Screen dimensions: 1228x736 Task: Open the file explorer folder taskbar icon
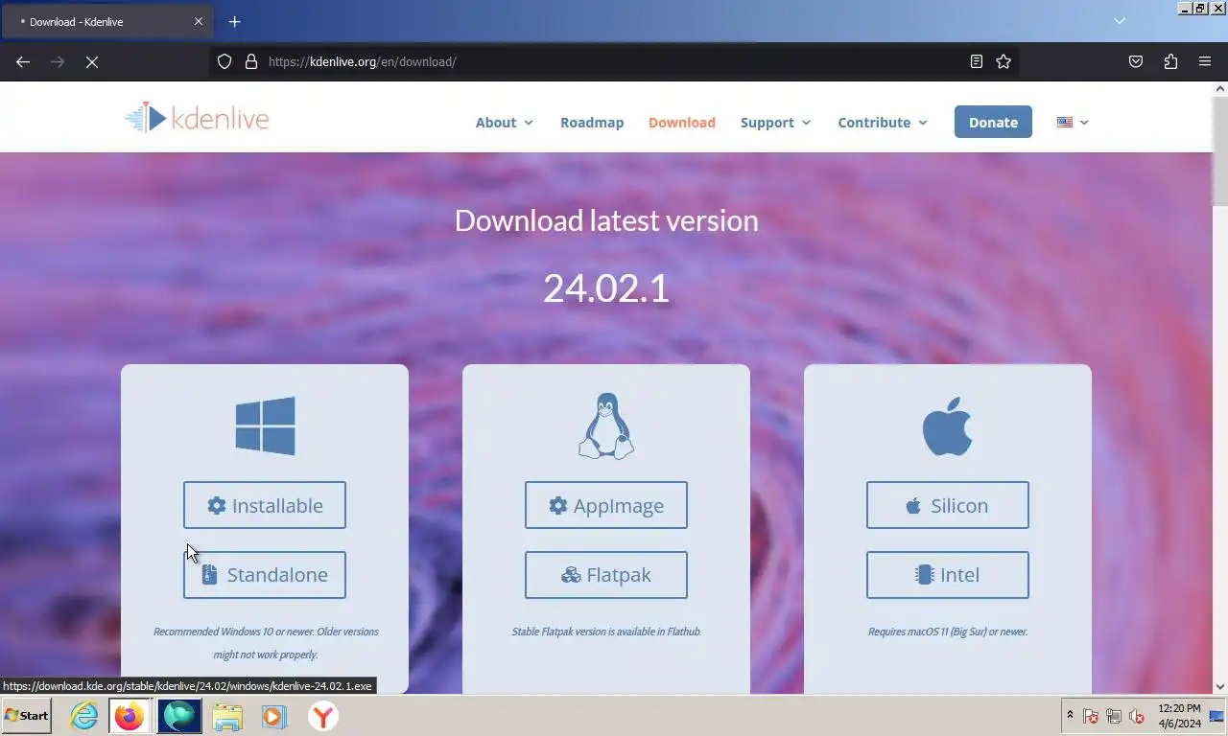pyautogui.click(x=227, y=716)
